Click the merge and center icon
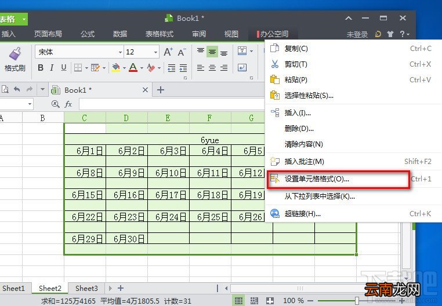 pos(242,51)
